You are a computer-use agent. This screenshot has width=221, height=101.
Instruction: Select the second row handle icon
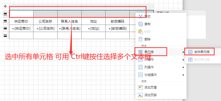click(x=5, y=21)
